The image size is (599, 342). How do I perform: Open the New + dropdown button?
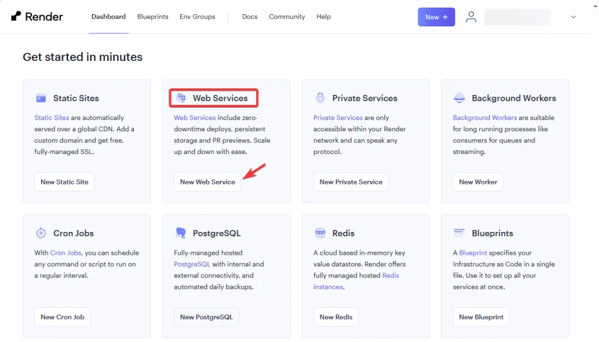pos(436,17)
